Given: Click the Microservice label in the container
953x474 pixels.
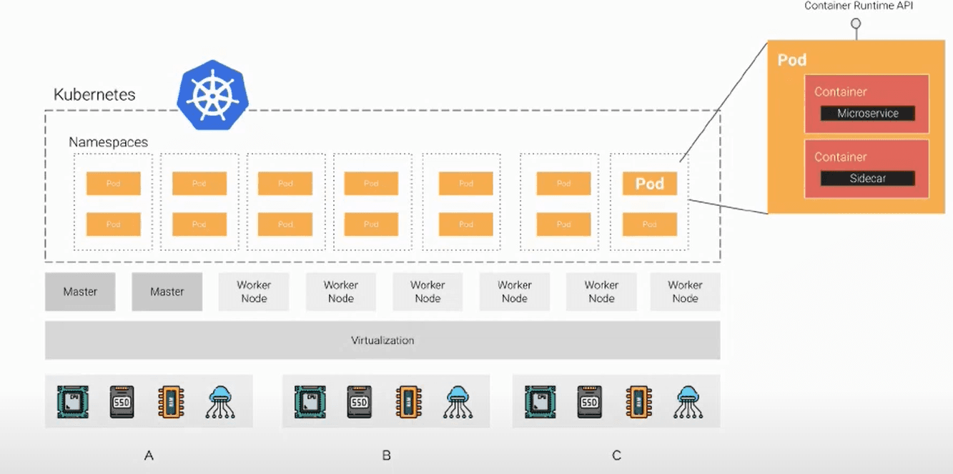Looking at the screenshot, I should (x=868, y=113).
